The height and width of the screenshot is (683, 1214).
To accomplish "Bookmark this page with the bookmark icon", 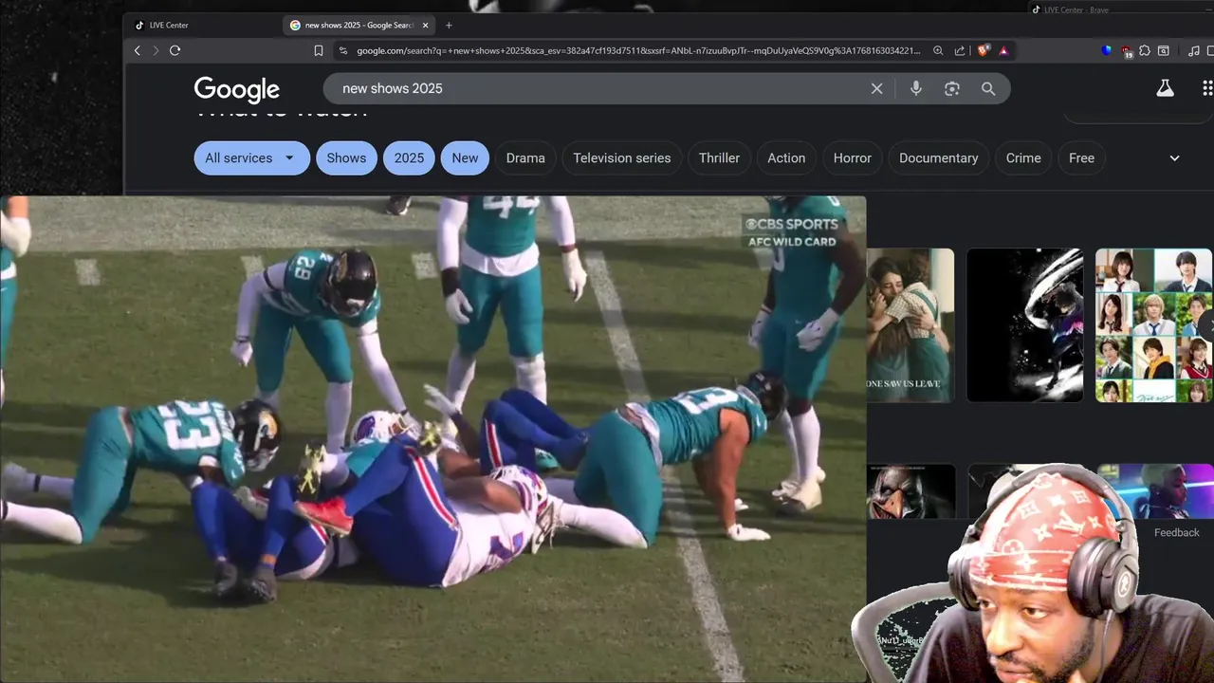I will (x=319, y=50).
